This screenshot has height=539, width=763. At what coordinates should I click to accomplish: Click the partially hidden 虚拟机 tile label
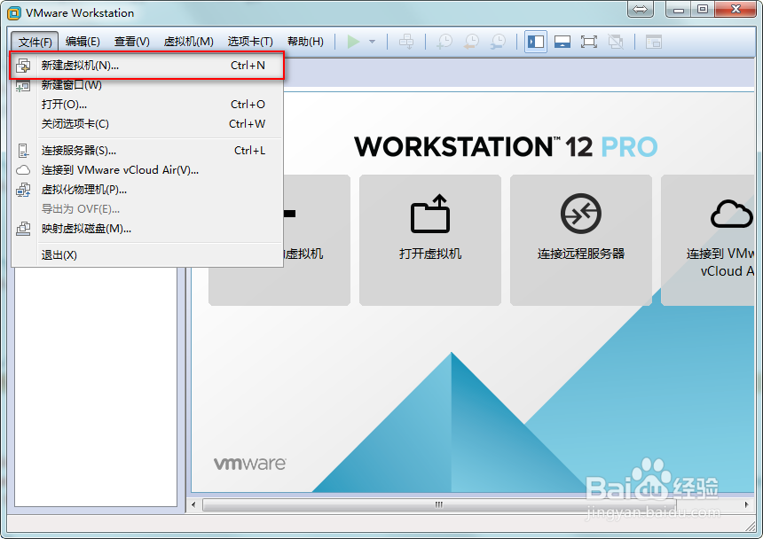[x=303, y=254]
